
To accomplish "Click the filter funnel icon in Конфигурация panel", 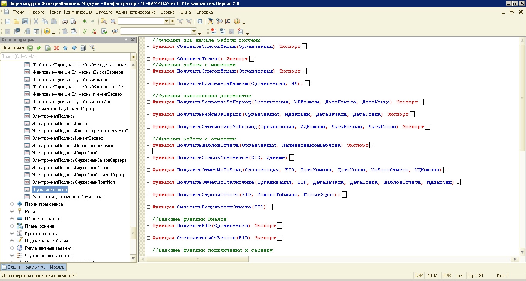I will click(x=92, y=48).
